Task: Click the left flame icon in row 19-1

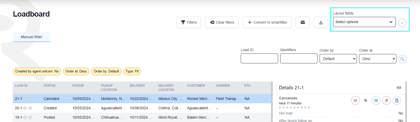Action: point(25,117)
